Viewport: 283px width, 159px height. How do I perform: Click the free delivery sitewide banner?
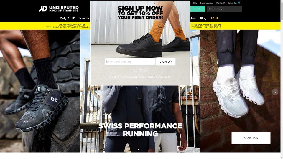point(206,26)
